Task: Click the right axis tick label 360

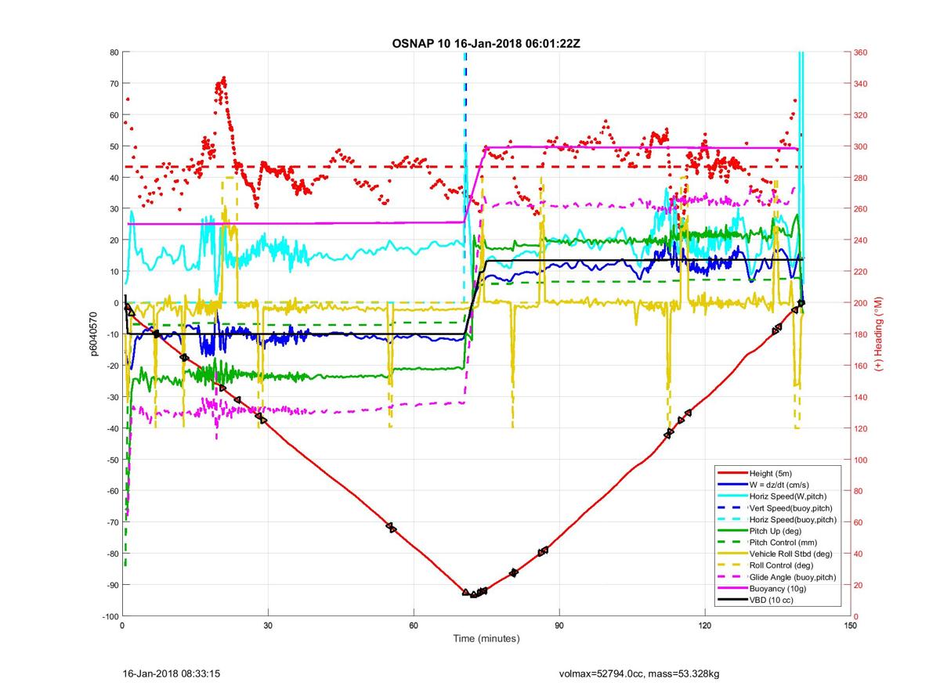Action: (862, 52)
